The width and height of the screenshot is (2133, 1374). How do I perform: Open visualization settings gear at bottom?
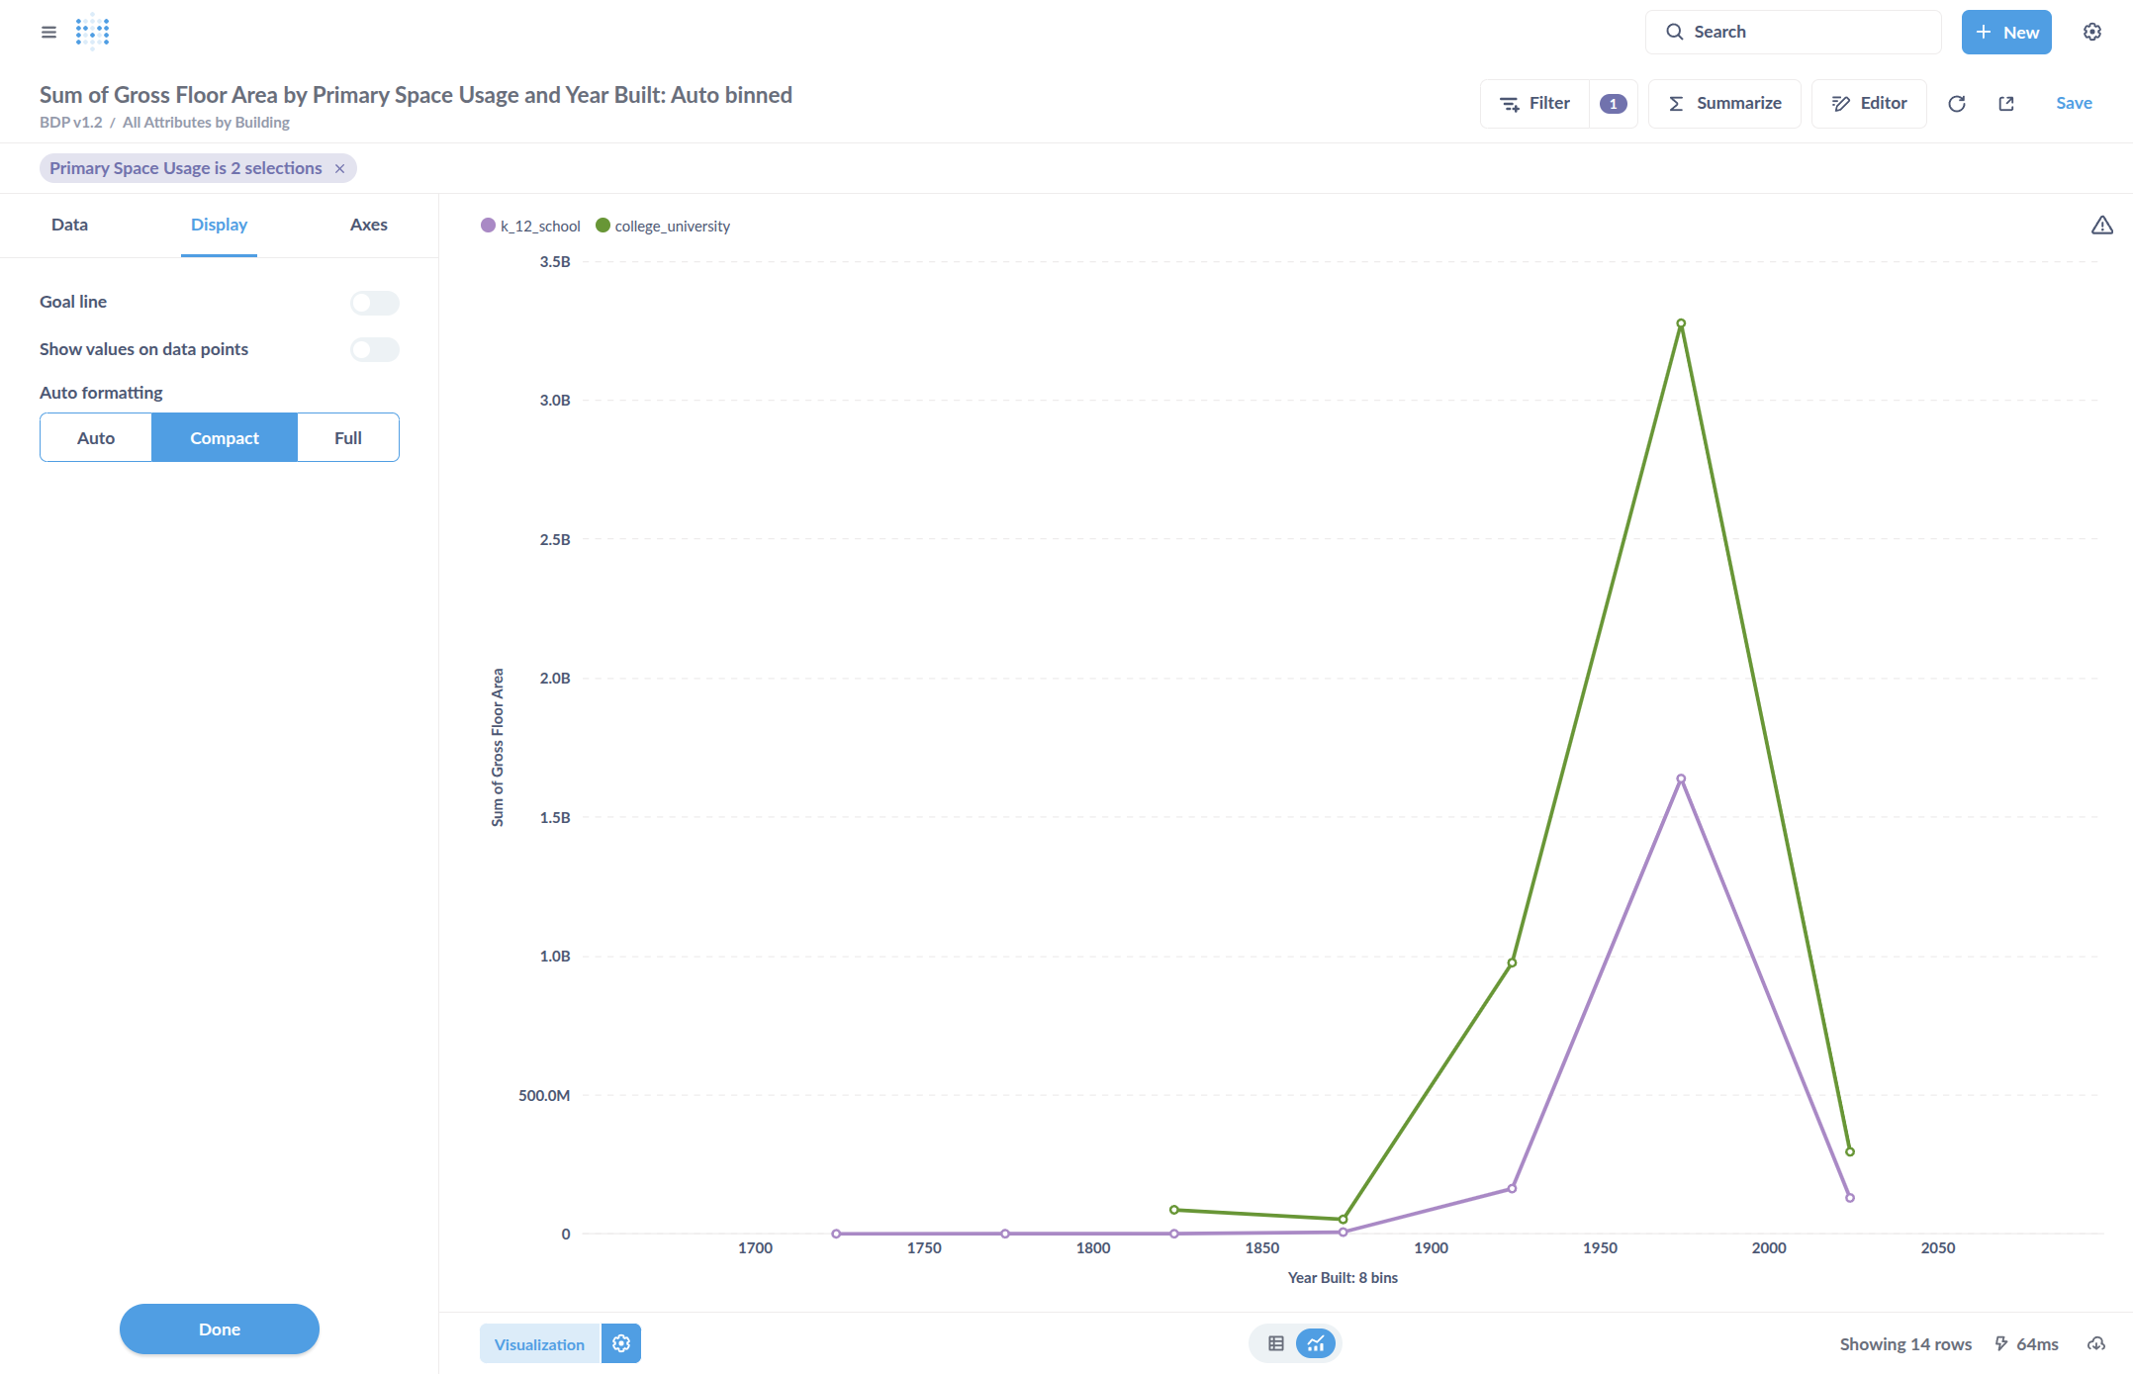(x=621, y=1343)
